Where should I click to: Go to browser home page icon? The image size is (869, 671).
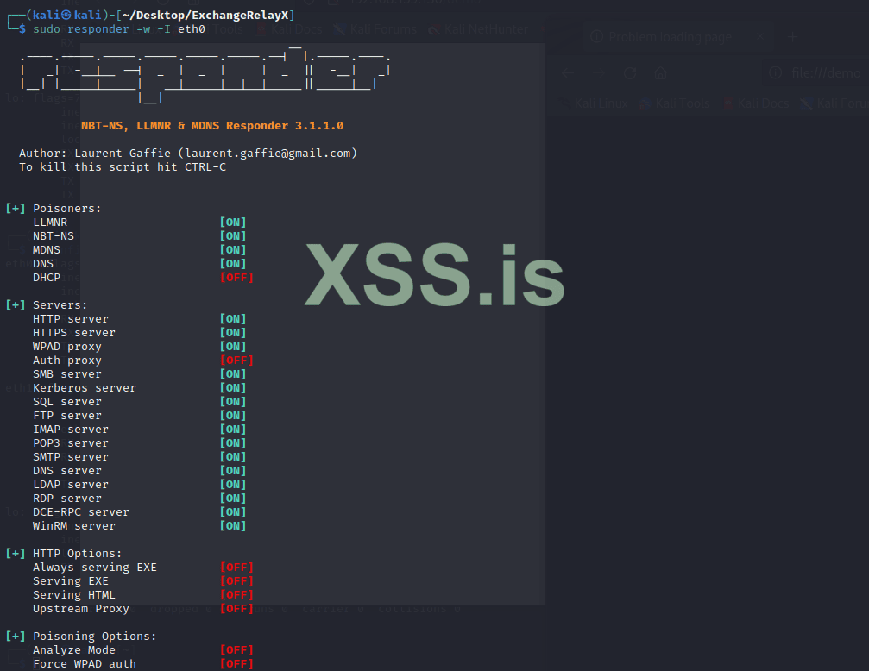pyautogui.click(x=660, y=73)
